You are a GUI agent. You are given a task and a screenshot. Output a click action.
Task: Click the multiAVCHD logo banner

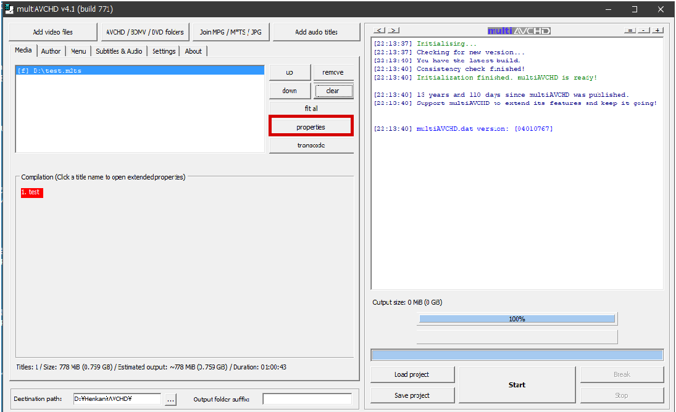(x=519, y=31)
